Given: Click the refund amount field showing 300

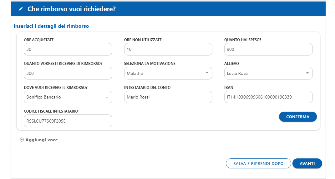Looking at the screenshot, I should (x=68, y=73).
